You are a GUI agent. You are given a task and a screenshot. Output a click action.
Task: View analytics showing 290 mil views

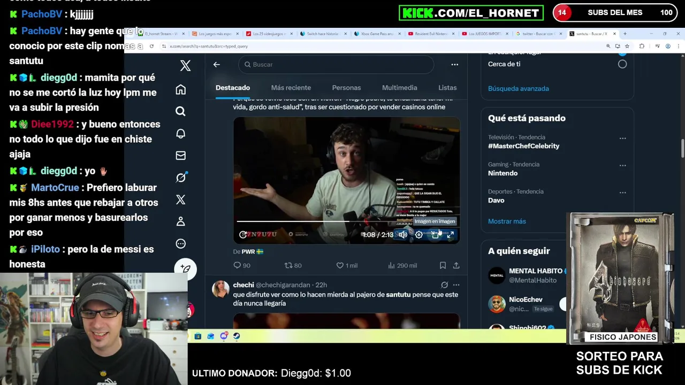point(402,265)
